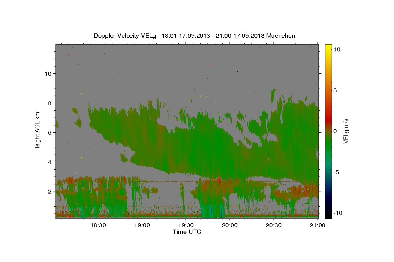Click the '18:30' time tick label
394x262 pixels.
click(x=98, y=225)
